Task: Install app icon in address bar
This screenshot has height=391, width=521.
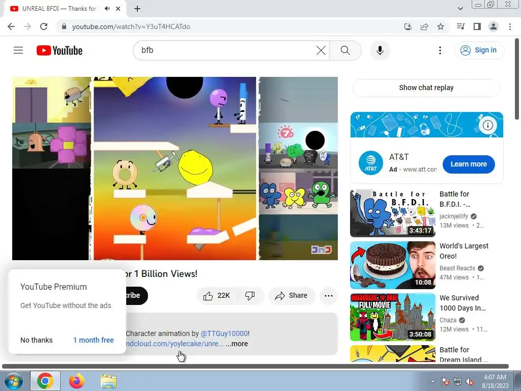Action: pos(408,26)
